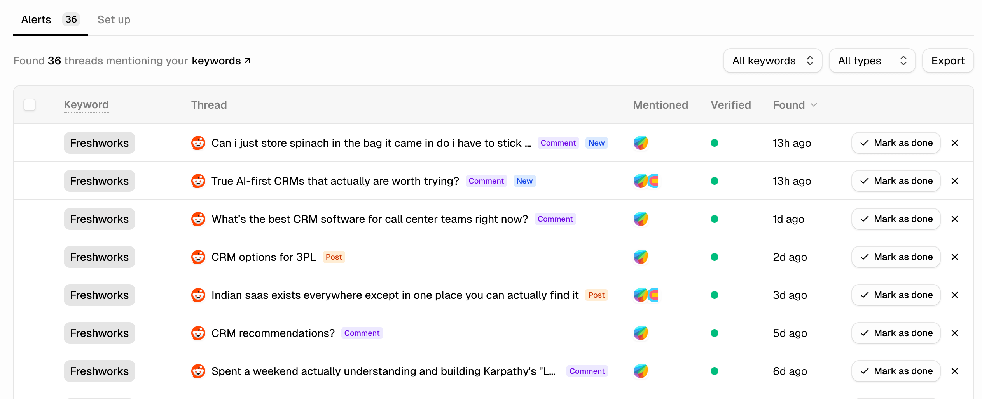
Task: Click Freshworks logo in AI-first CRMs row
Action: [640, 181]
